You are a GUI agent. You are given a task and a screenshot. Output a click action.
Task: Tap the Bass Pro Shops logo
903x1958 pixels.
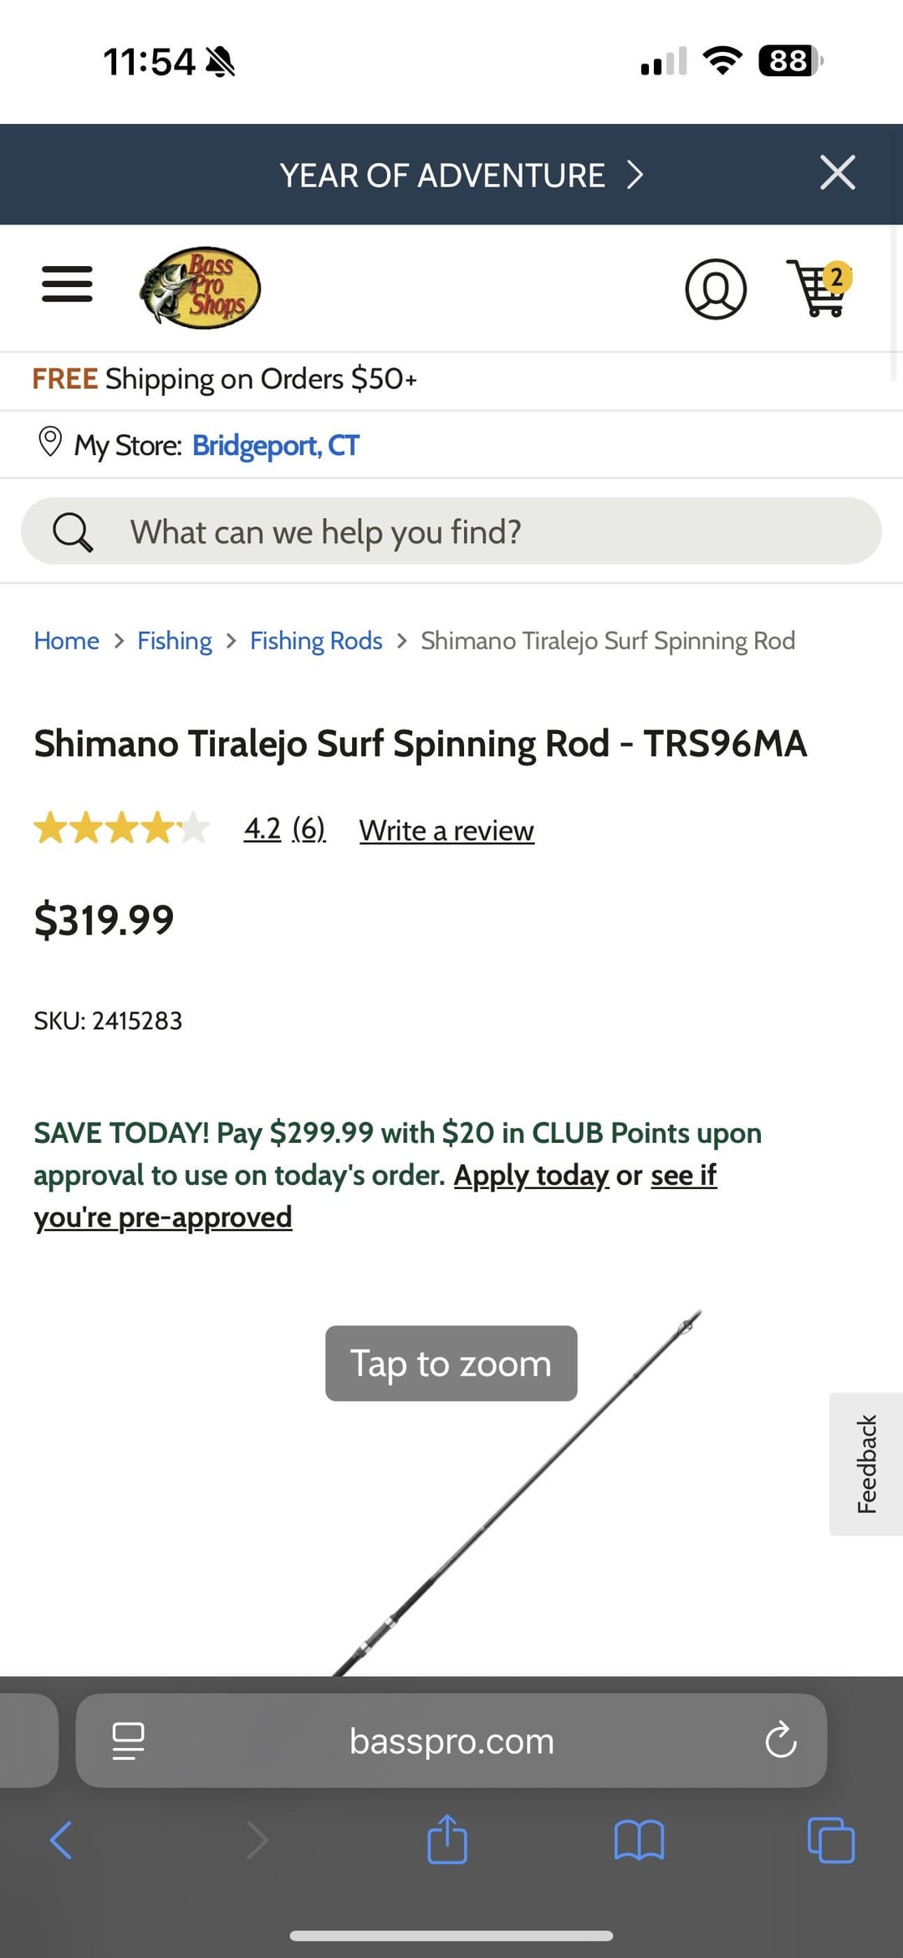[x=200, y=288]
